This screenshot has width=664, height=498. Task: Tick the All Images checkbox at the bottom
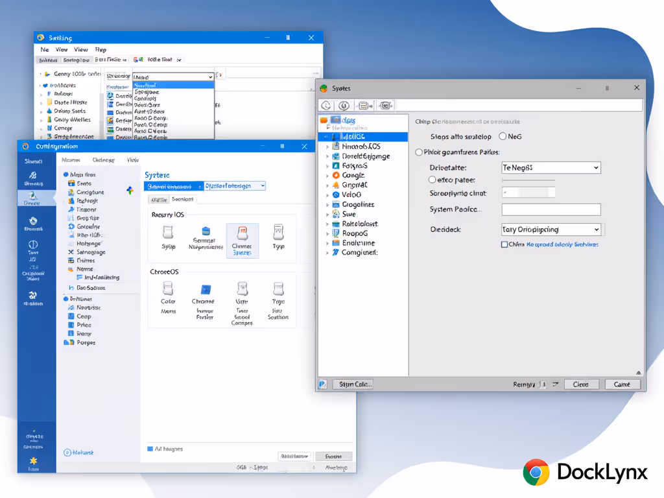150,448
